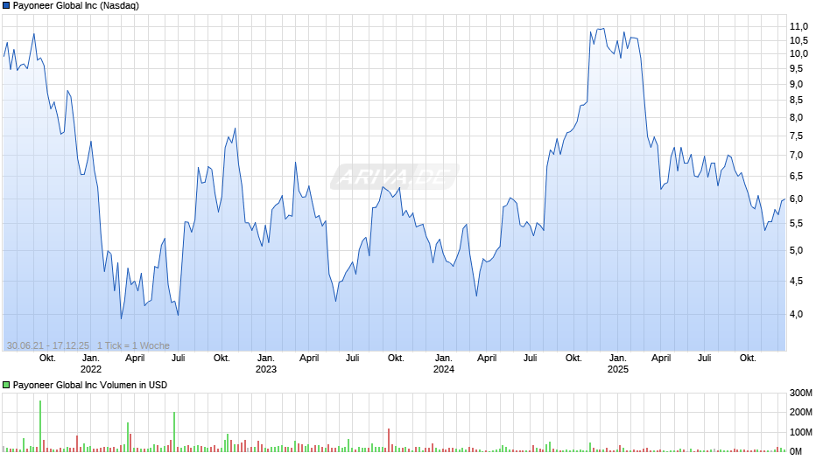Click the 'Jan. 2023' time axis label
The width and height of the screenshot is (823, 460).
click(x=265, y=364)
